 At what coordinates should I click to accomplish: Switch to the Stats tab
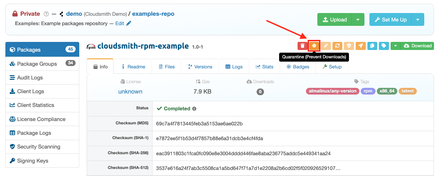point(264,66)
